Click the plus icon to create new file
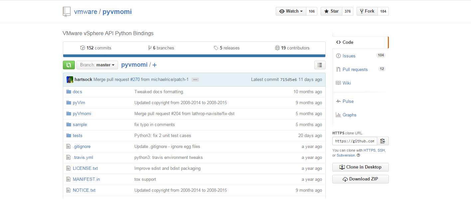 click(154, 65)
